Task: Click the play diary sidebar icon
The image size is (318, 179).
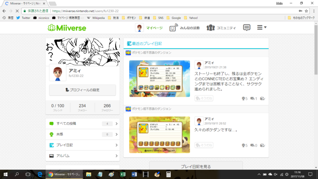Action: (x=52, y=145)
